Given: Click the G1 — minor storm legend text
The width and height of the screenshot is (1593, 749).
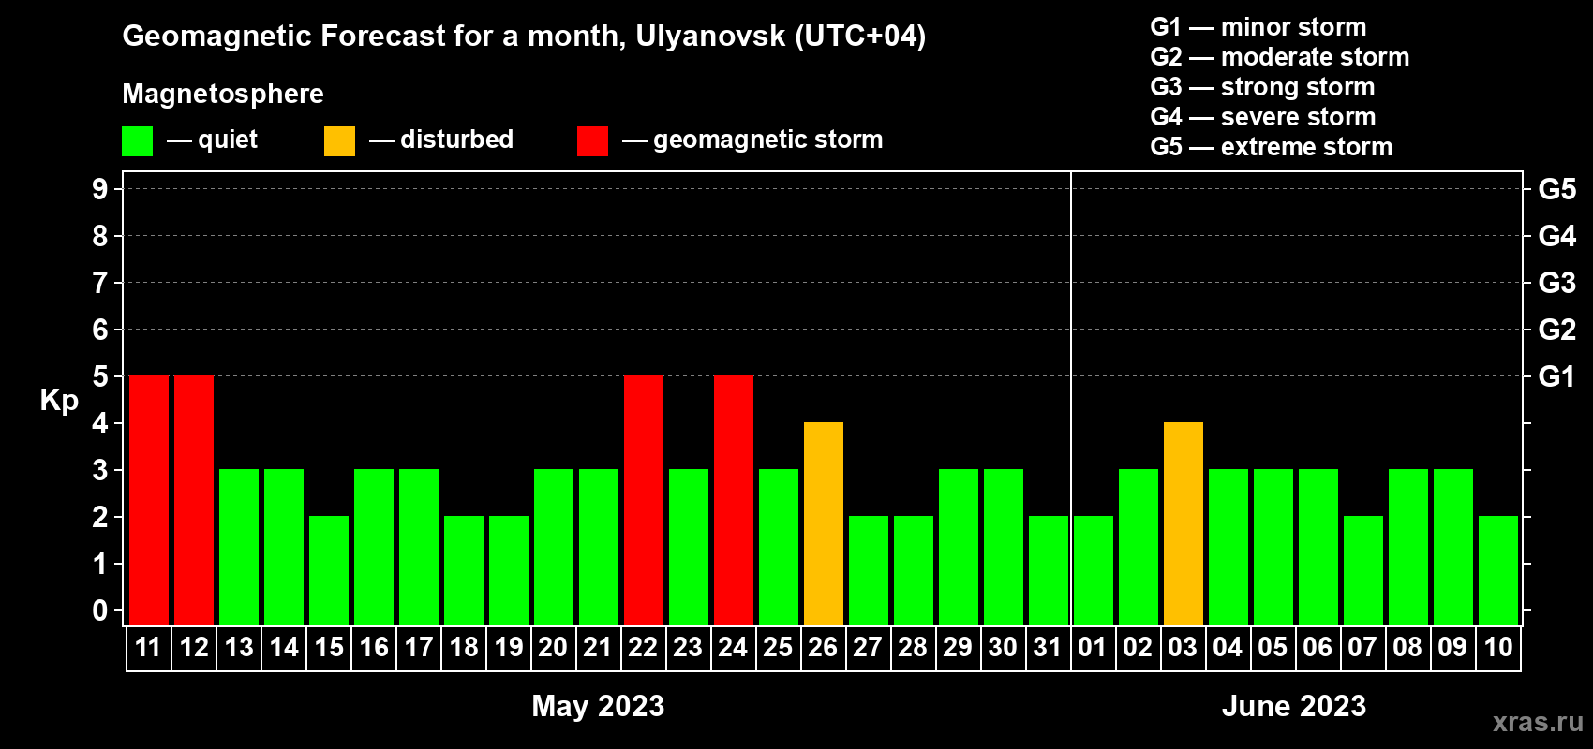Looking at the screenshot, I should pyautogui.click(x=1258, y=27).
